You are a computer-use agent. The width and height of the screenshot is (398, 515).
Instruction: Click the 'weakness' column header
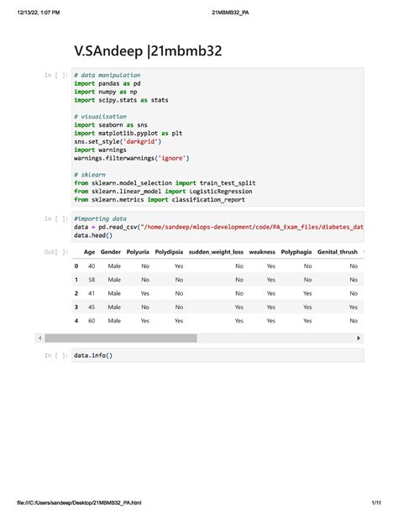262,252
